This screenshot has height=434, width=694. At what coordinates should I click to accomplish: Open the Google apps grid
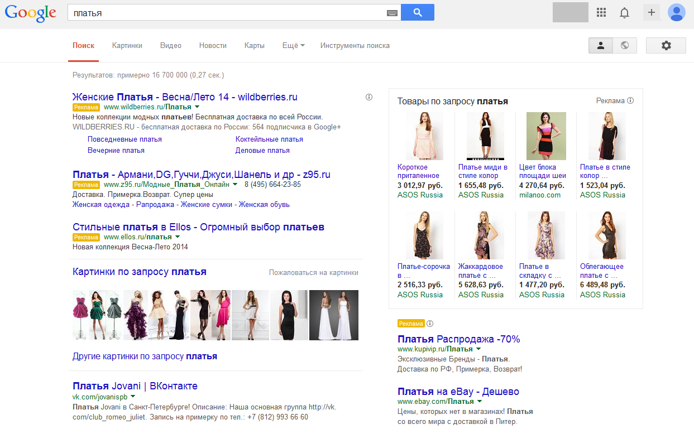[601, 12]
